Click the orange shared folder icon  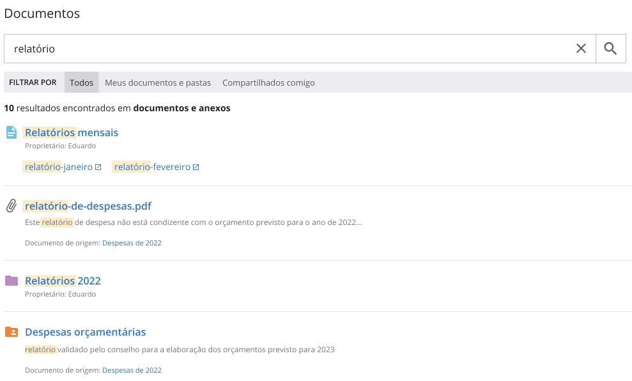(12, 332)
